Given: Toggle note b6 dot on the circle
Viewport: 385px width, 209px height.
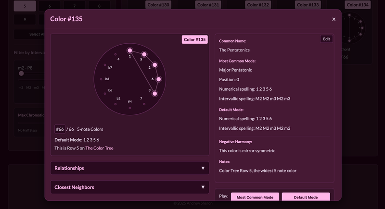Looking at the screenshot, I should click(x=105, y=94).
